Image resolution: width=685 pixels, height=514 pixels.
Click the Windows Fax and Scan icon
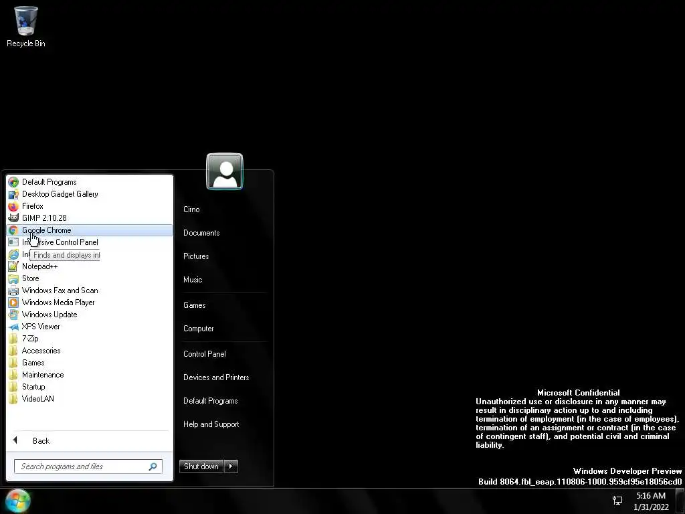(x=13, y=290)
